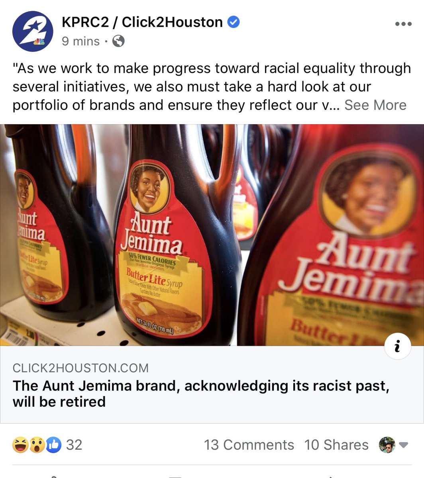424x478 pixels.
Task: Open the Aunt Jemima retired article headline
Action: click(201, 394)
